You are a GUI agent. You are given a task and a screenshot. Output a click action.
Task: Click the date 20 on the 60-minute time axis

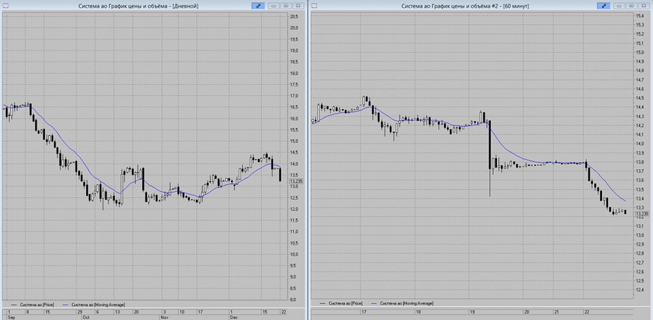click(x=526, y=312)
